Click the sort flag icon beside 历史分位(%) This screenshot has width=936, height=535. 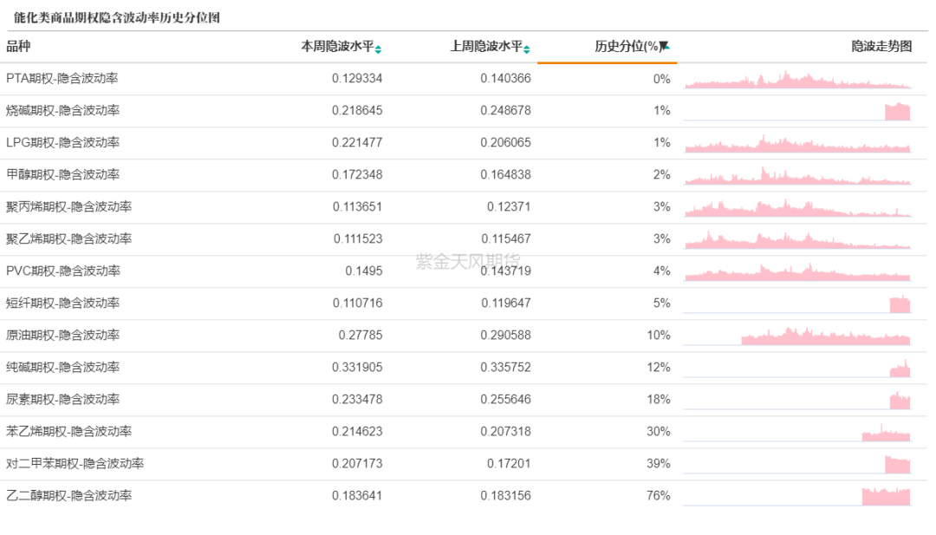click(665, 47)
